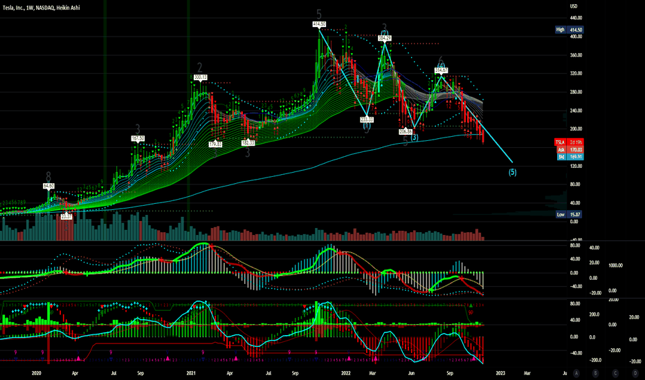Click the 440.00 level on the price scale
Image resolution: width=645 pixels, height=380 pixels.
pos(576,18)
